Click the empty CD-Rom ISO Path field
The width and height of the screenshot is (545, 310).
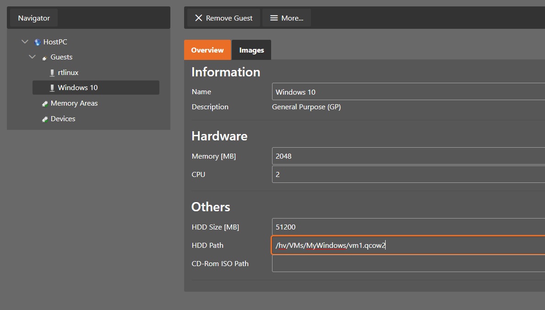click(x=408, y=263)
